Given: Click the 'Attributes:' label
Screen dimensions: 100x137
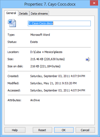Looking at the screenshot, I should point(14,100).
